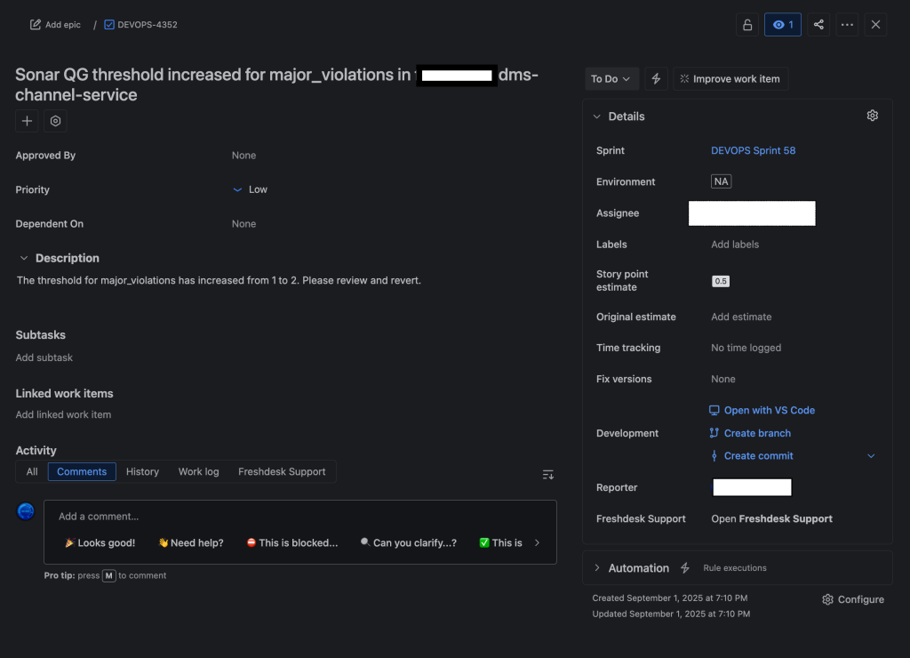
Task: Switch to the History tab
Action: click(x=142, y=471)
